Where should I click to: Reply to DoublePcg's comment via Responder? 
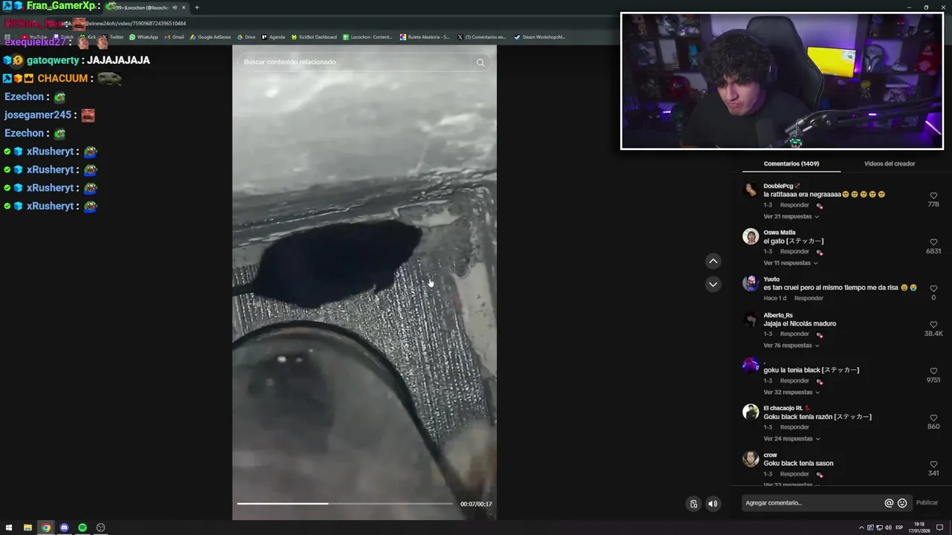pos(794,205)
